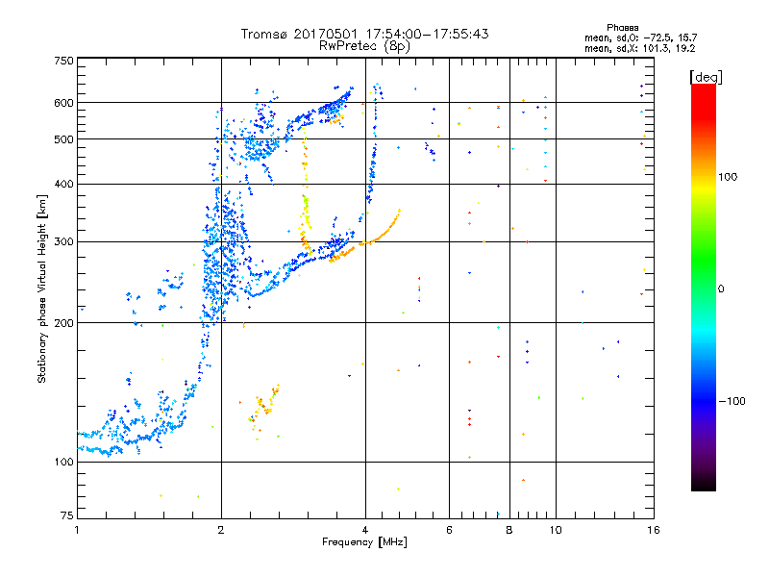Click the 1 MHz x-axis tick label

pyautogui.click(x=77, y=530)
